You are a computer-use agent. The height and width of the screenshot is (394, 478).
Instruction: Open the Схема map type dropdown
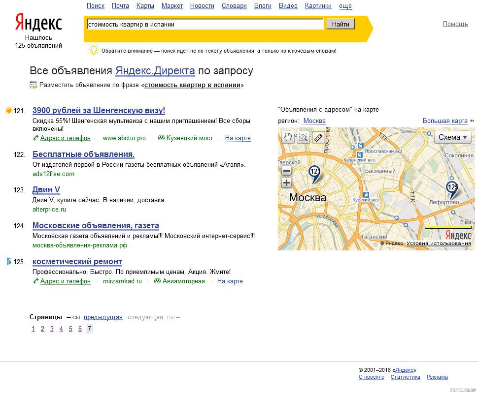tap(453, 137)
